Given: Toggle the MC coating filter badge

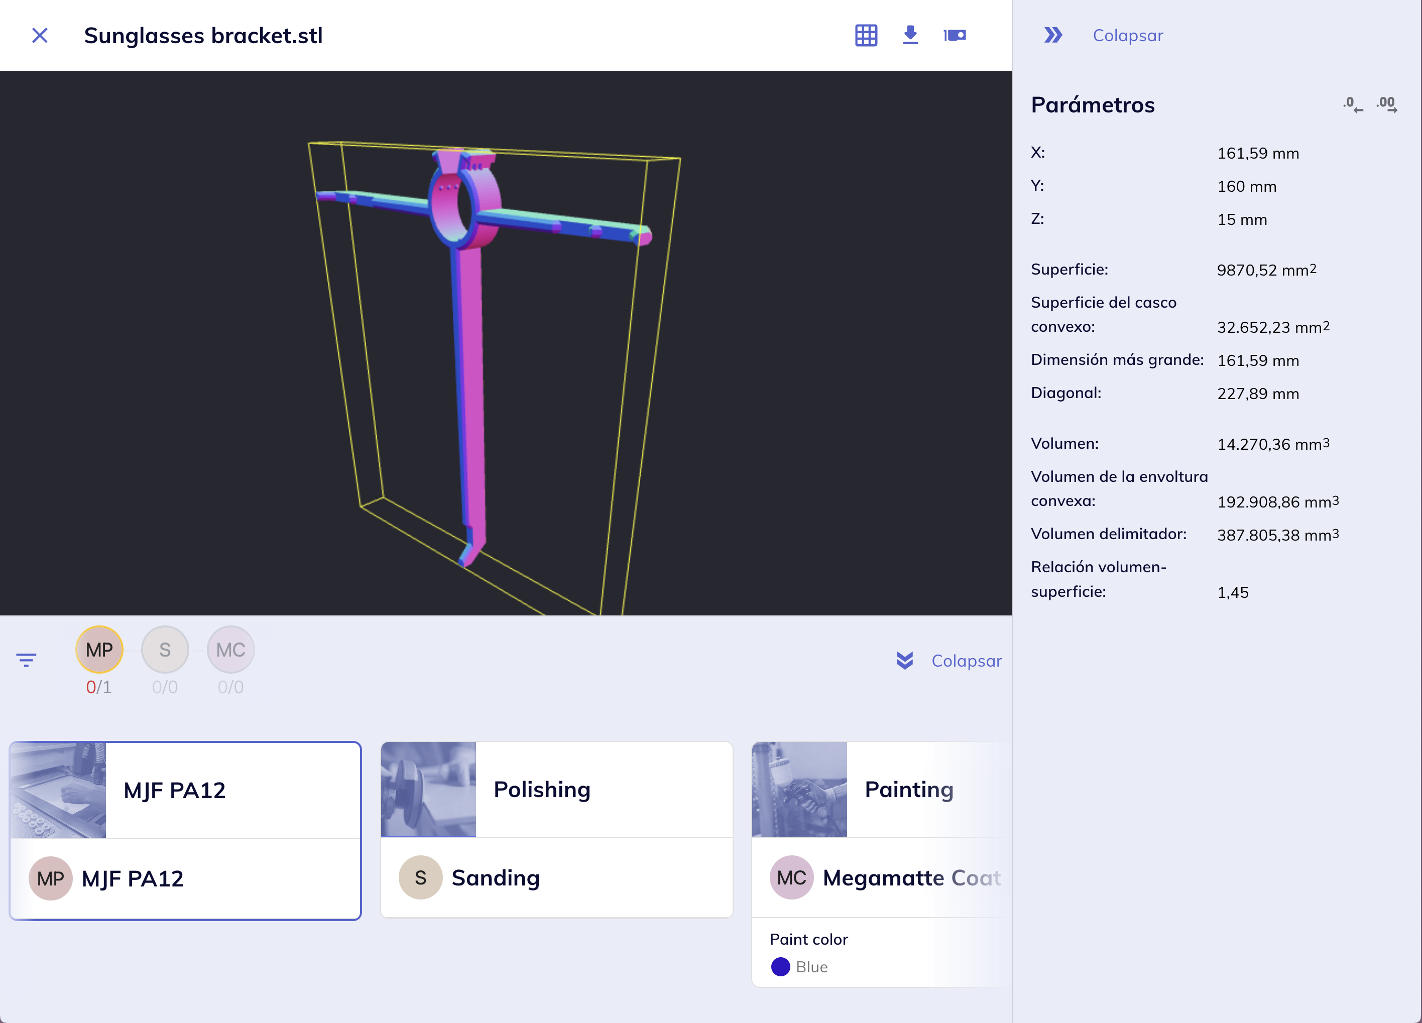Looking at the screenshot, I should pos(231,650).
